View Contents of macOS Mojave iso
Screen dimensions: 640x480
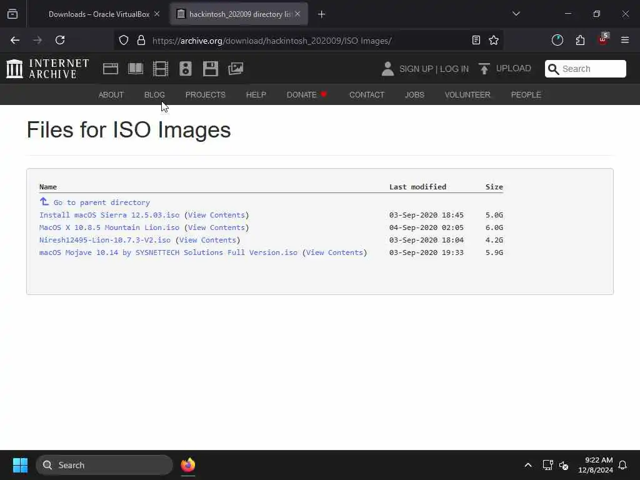335,252
